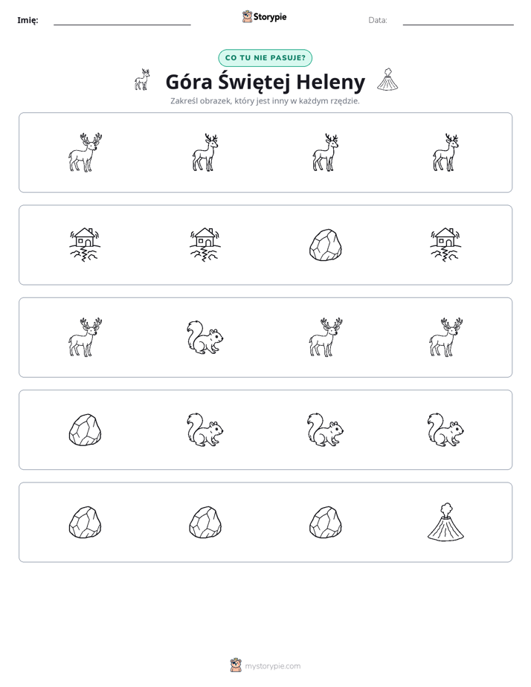Click the first deer facing forward in row one
Image resolution: width=531 pixels, height=687 pixels.
tap(85, 152)
